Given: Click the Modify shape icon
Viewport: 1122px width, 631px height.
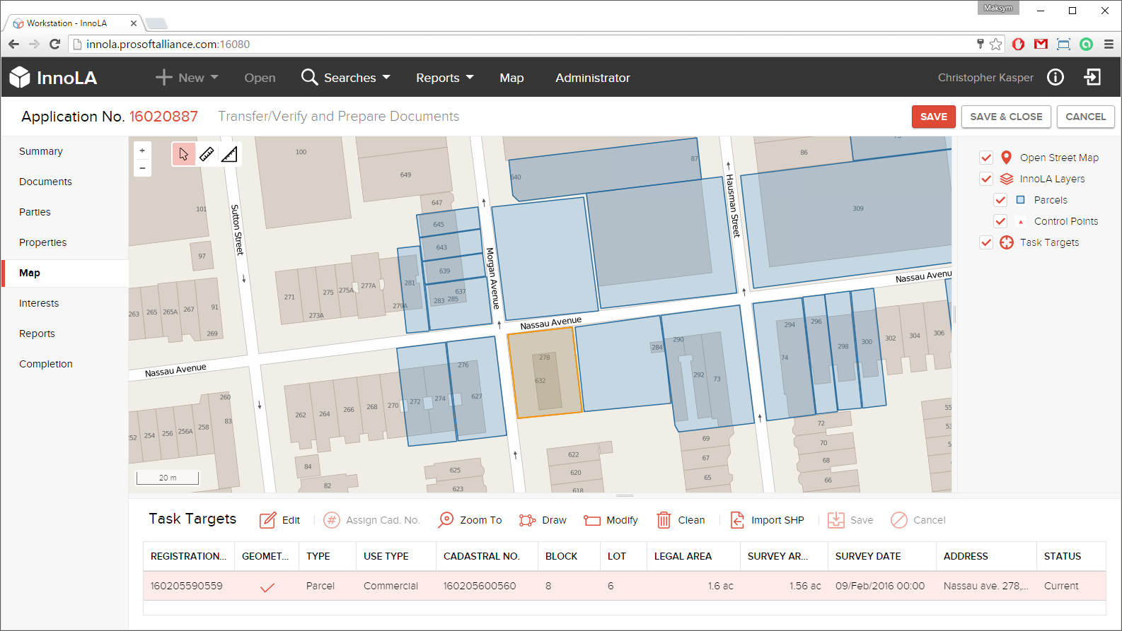Looking at the screenshot, I should [592, 521].
